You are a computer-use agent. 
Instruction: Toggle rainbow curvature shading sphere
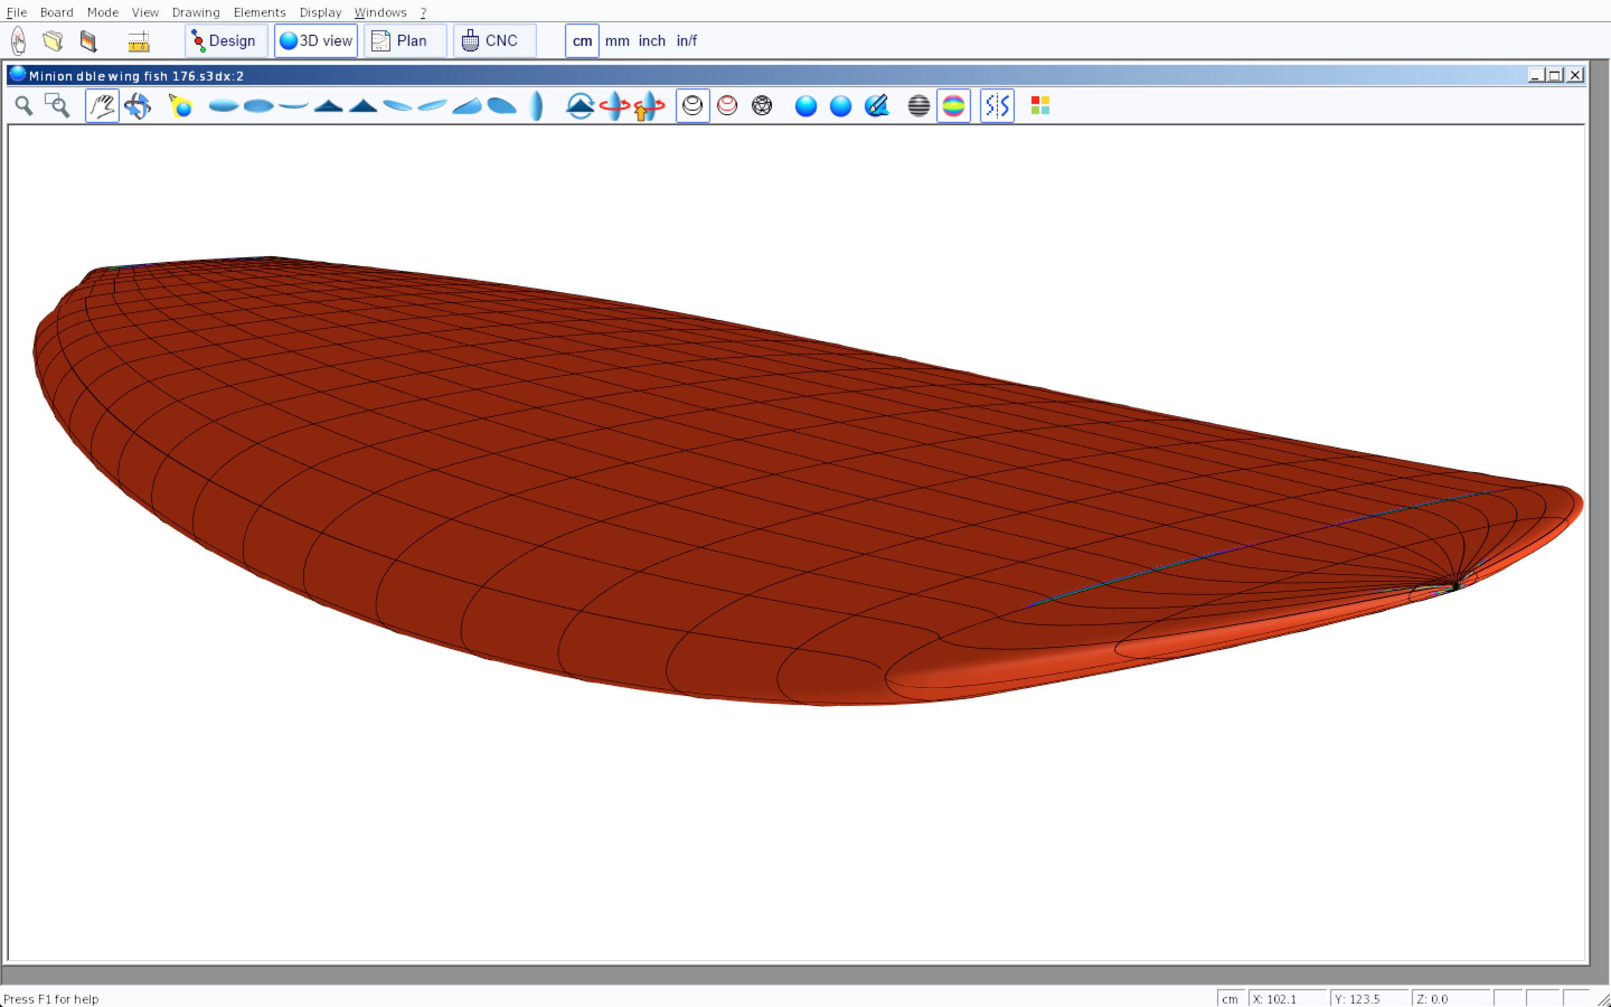(953, 106)
